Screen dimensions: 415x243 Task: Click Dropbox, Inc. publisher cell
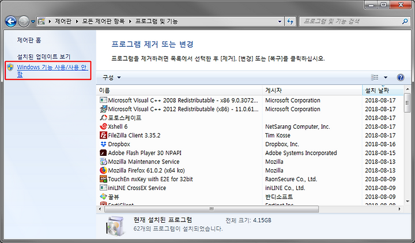282,144
